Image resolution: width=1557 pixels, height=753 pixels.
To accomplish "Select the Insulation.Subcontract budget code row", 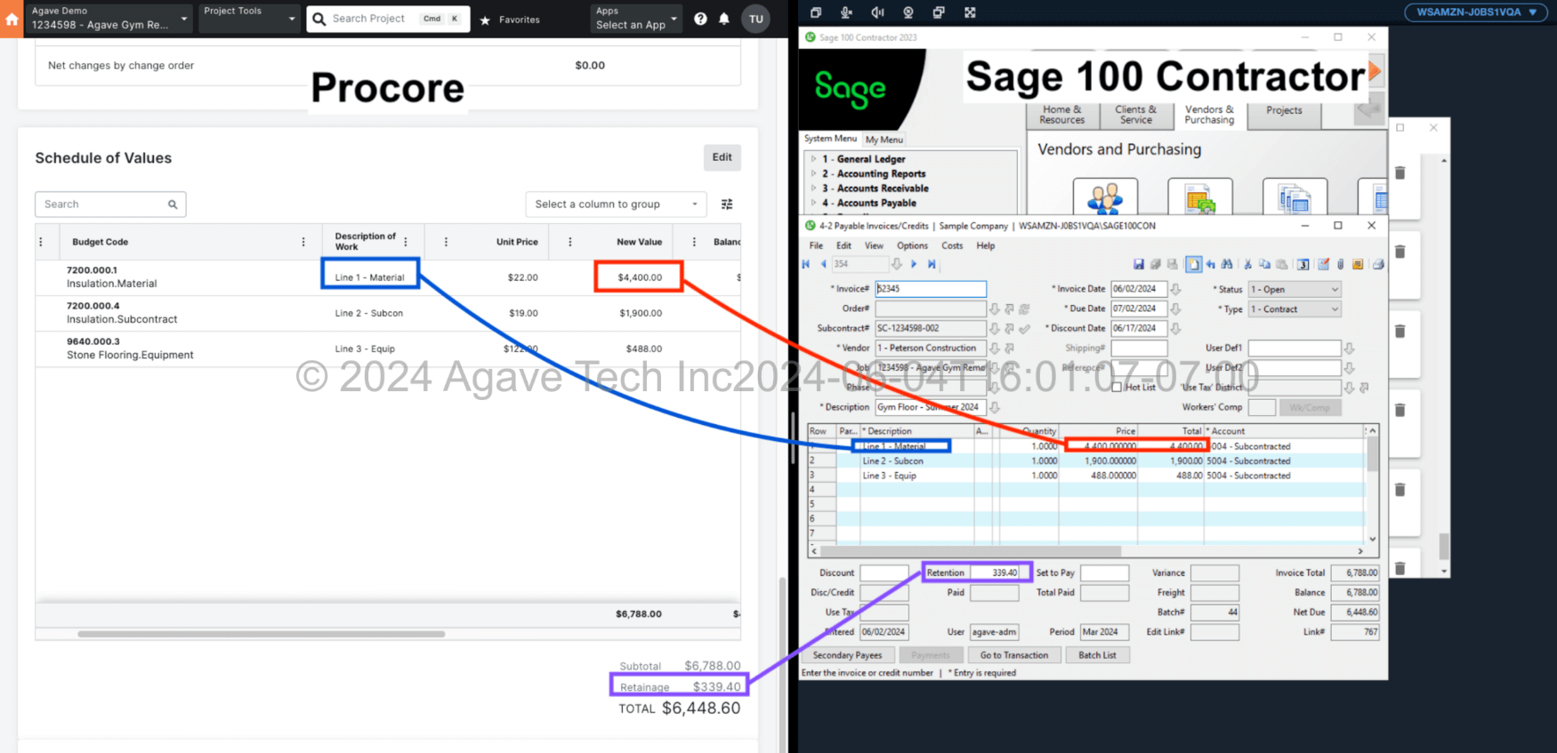I will (388, 313).
